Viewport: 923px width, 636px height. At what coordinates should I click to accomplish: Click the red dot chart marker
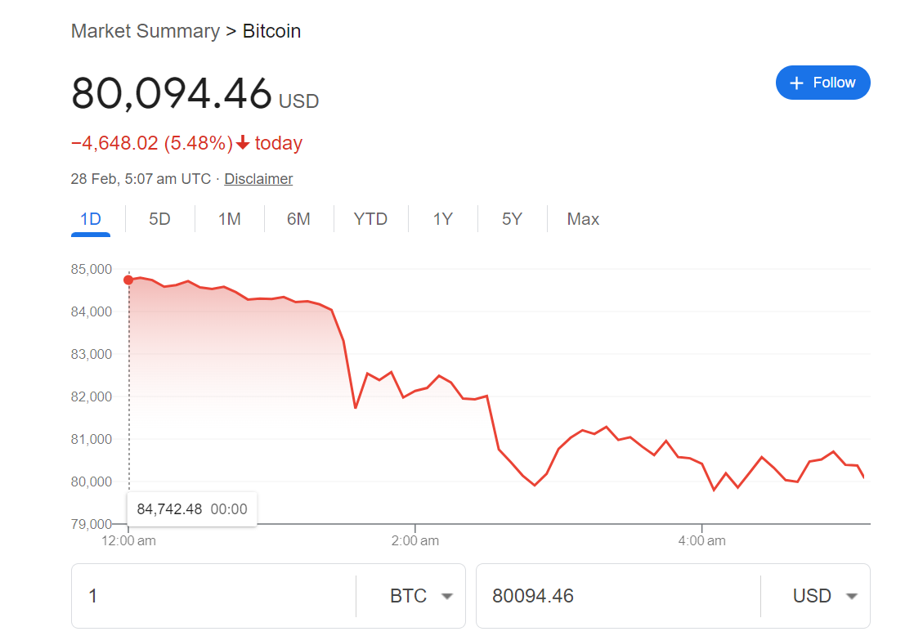pyautogui.click(x=128, y=280)
